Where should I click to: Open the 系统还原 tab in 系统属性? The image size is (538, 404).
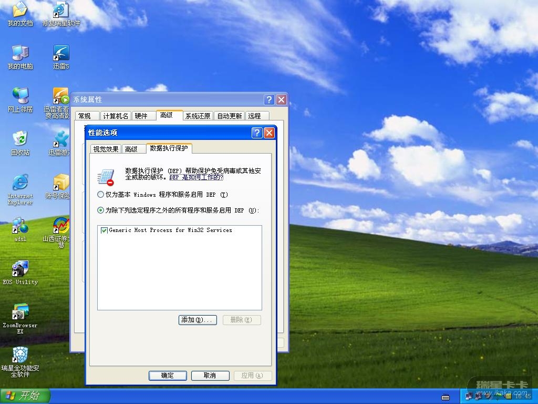(x=198, y=116)
